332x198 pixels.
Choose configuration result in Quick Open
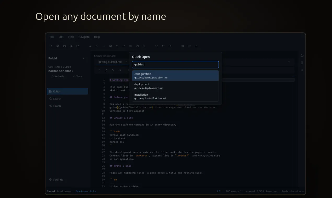point(175,76)
